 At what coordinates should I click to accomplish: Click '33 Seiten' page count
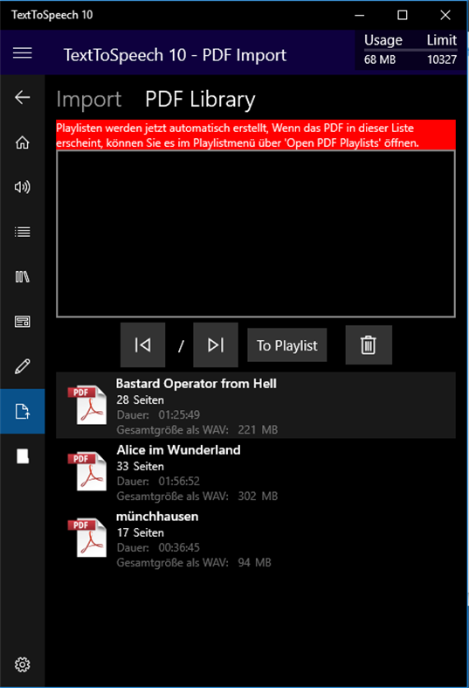[141, 467]
